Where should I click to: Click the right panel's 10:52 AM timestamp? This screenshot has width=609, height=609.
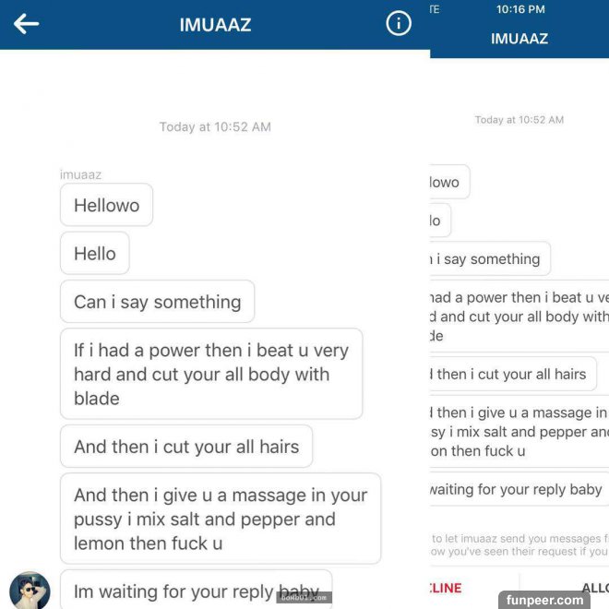click(519, 120)
